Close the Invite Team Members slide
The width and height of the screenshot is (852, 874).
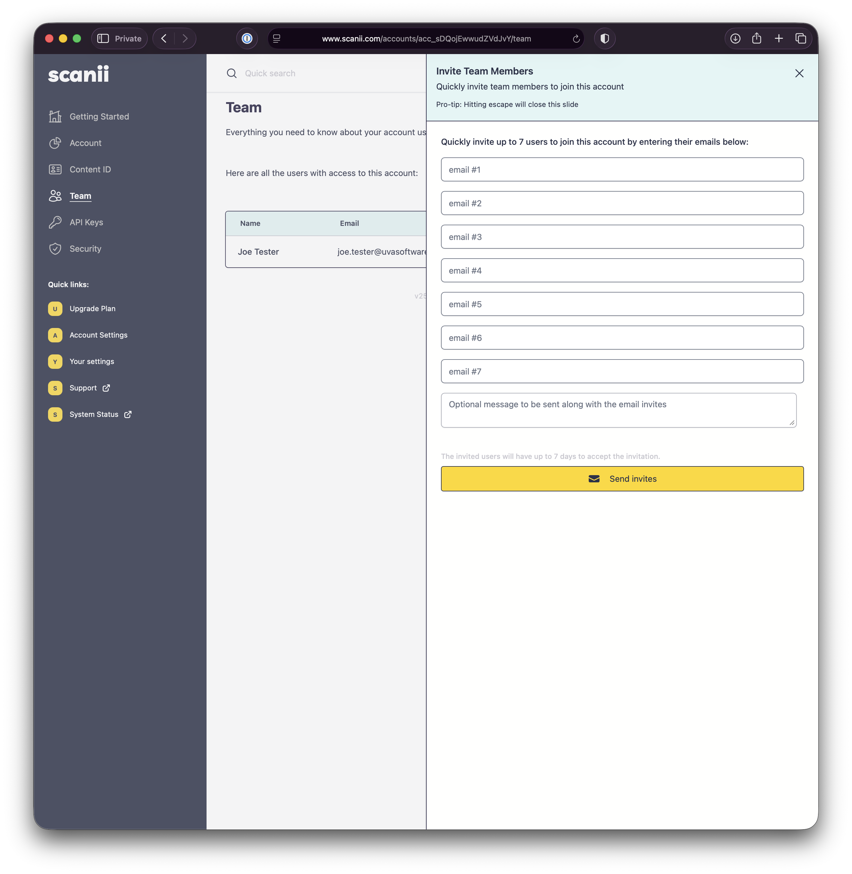[x=799, y=73]
